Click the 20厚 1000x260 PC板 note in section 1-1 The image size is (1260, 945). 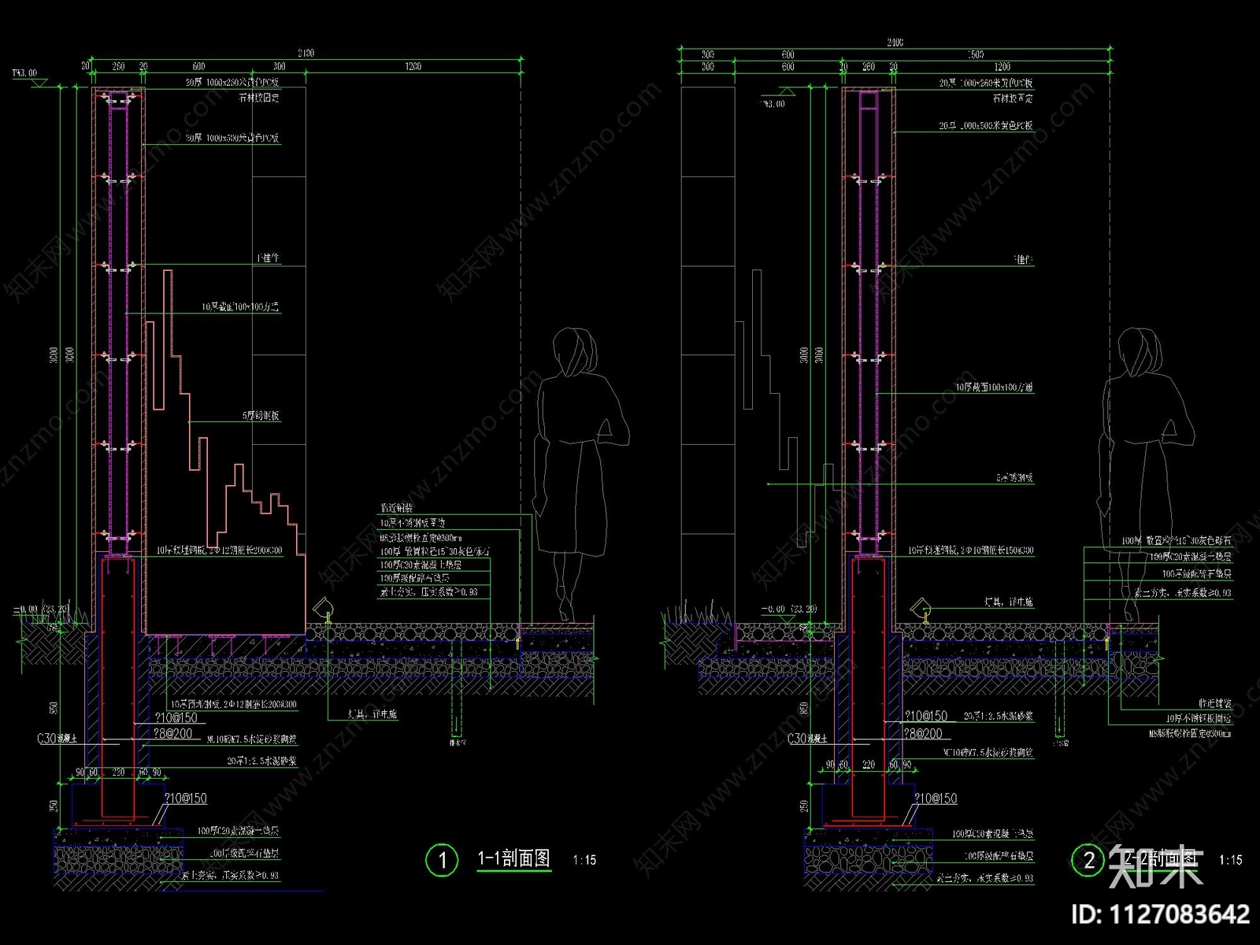232,82
